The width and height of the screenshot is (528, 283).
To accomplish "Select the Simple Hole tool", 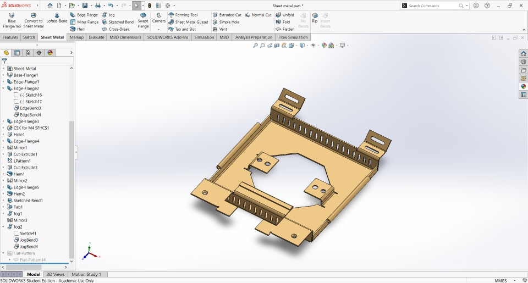I will [226, 22].
